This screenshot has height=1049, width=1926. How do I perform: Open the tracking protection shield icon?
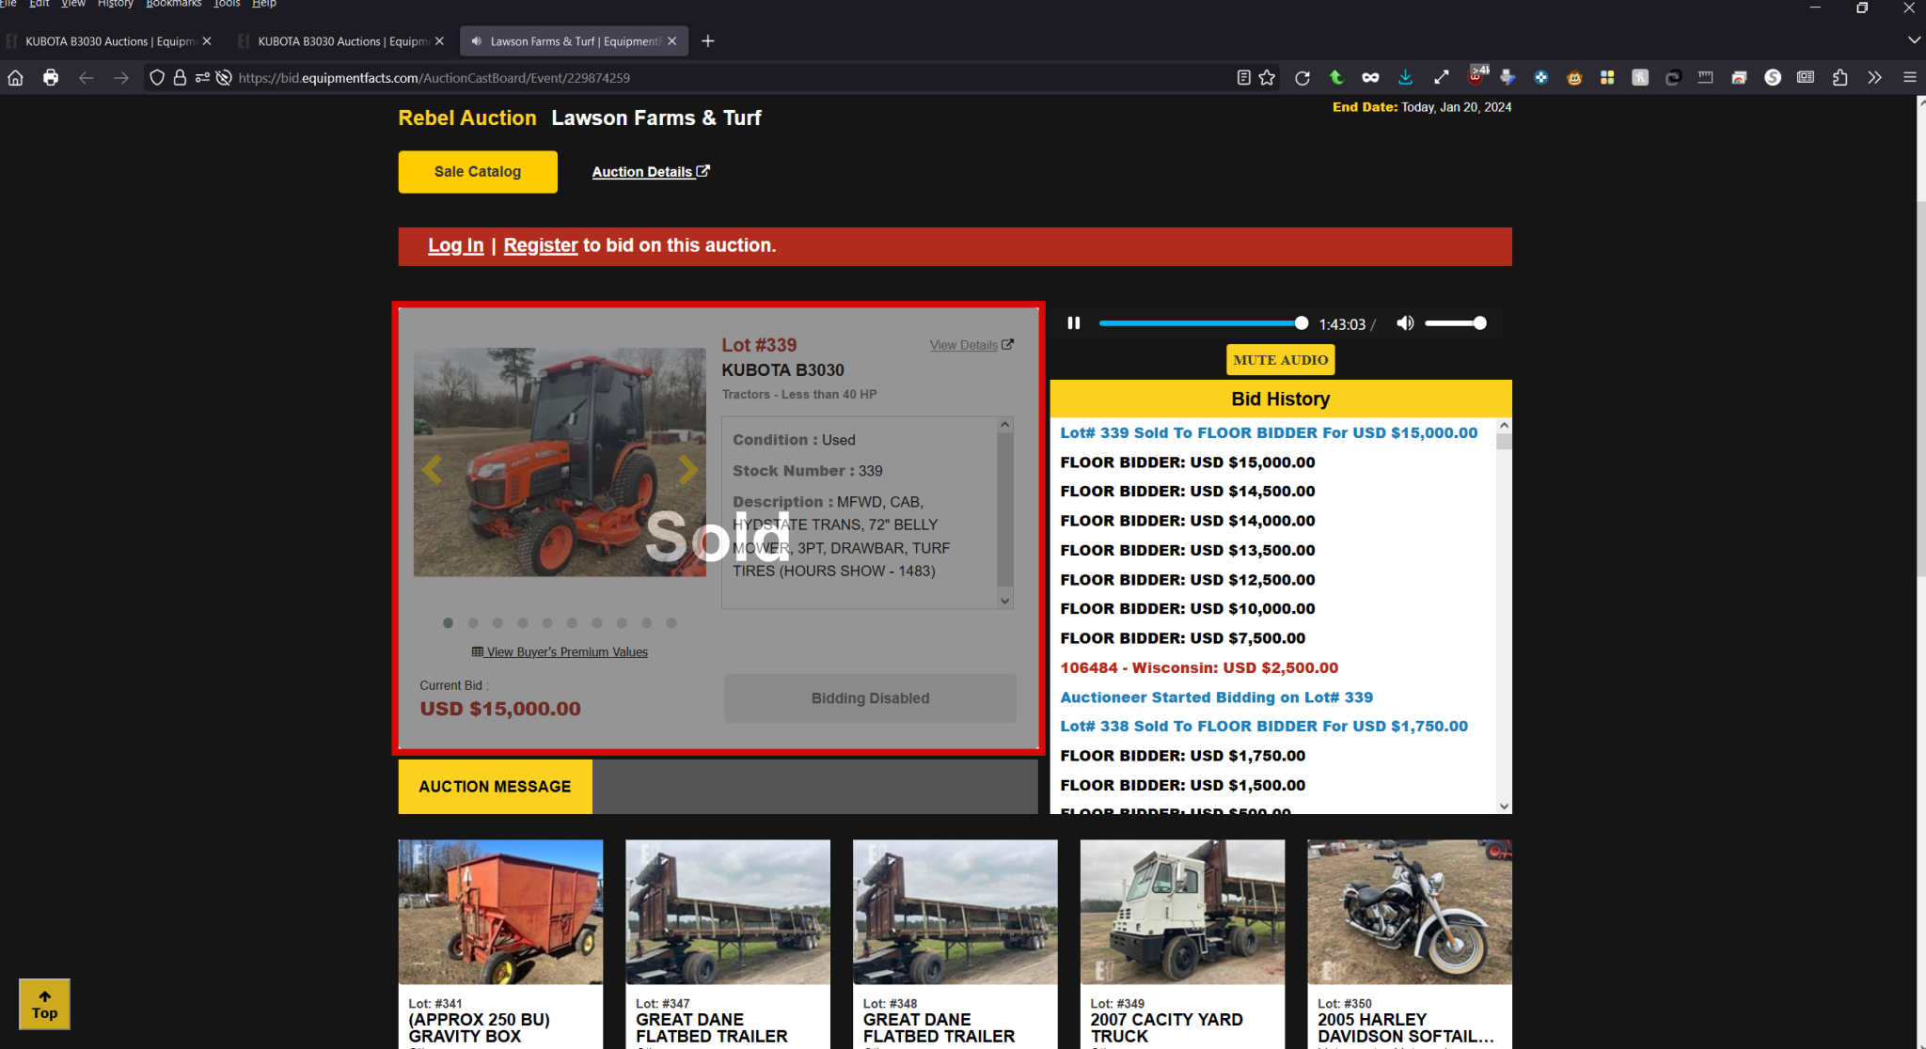(x=157, y=78)
